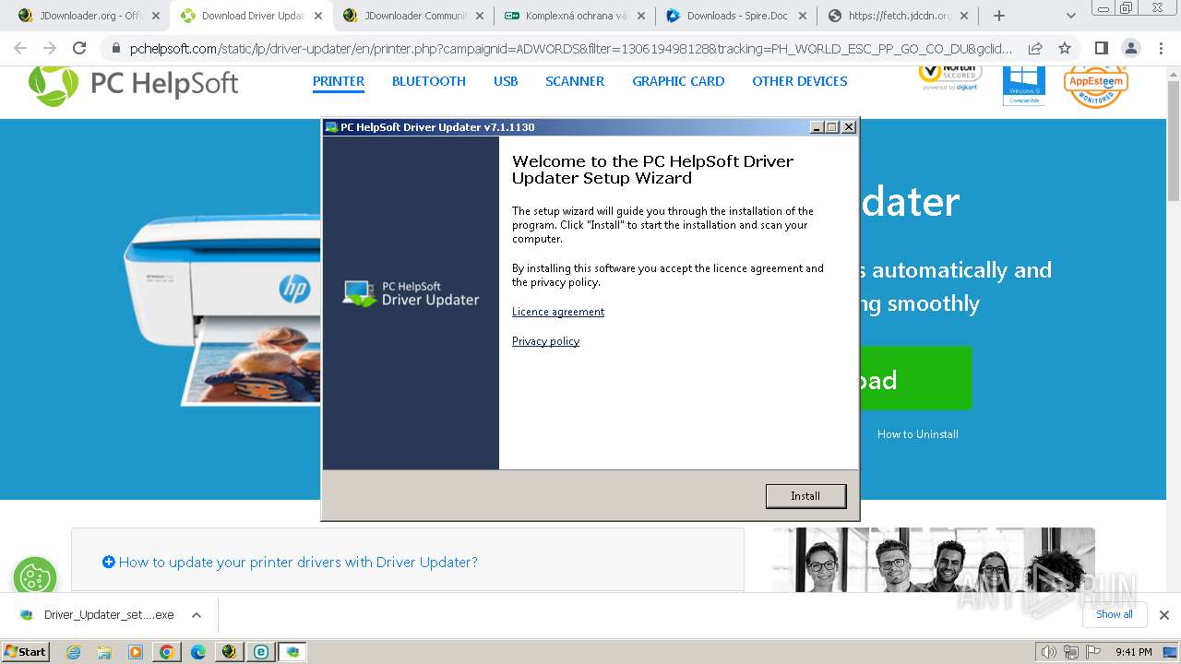Screen dimensions: 1181x664
Task: Click the PC HelpSoft logo
Action: click(x=134, y=84)
